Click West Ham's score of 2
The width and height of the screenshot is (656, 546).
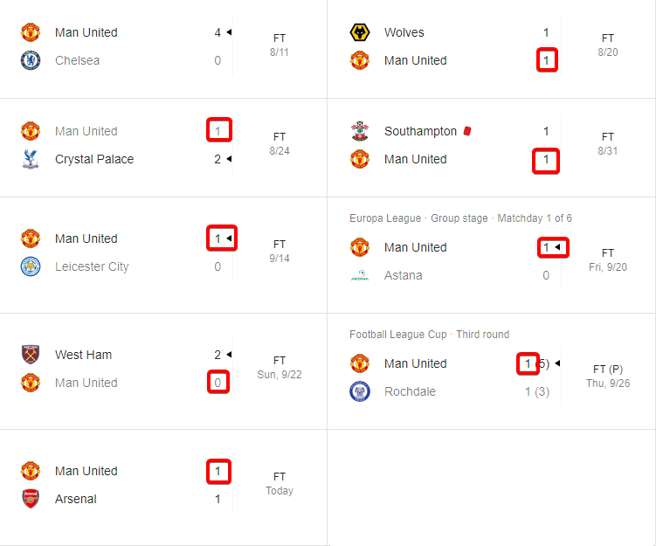pos(218,355)
